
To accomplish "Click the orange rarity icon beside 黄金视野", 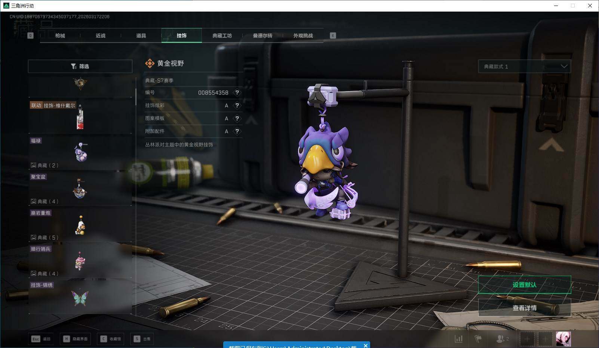I will point(150,63).
